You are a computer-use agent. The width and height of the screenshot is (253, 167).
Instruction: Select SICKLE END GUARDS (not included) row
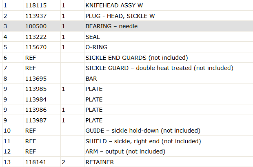tap(126, 57)
